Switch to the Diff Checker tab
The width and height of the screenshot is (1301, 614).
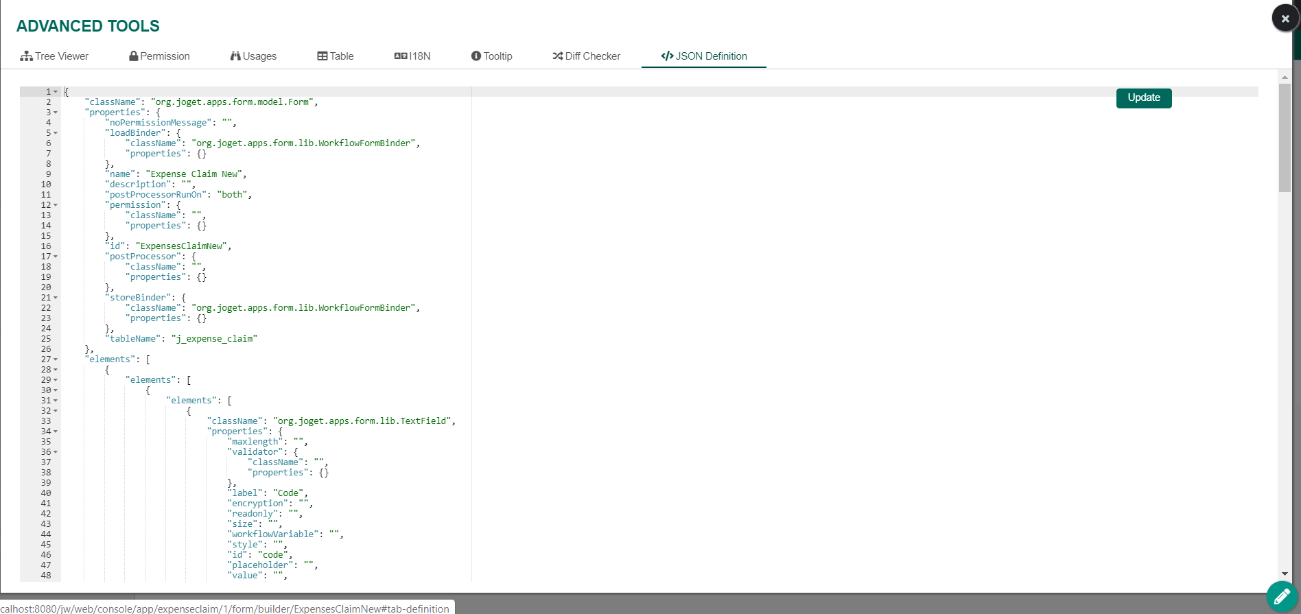(587, 56)
